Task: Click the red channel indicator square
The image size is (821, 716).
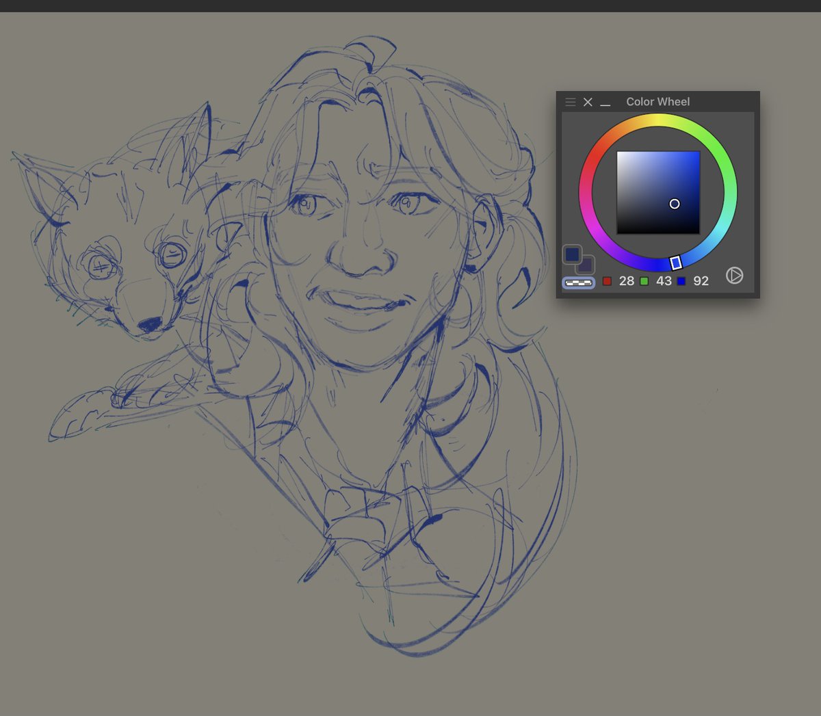Action: (x=607, y=281)
